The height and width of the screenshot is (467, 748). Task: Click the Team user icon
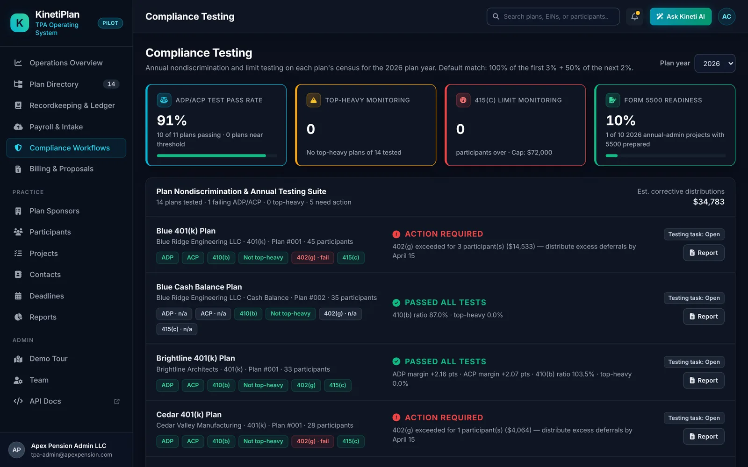18,380
